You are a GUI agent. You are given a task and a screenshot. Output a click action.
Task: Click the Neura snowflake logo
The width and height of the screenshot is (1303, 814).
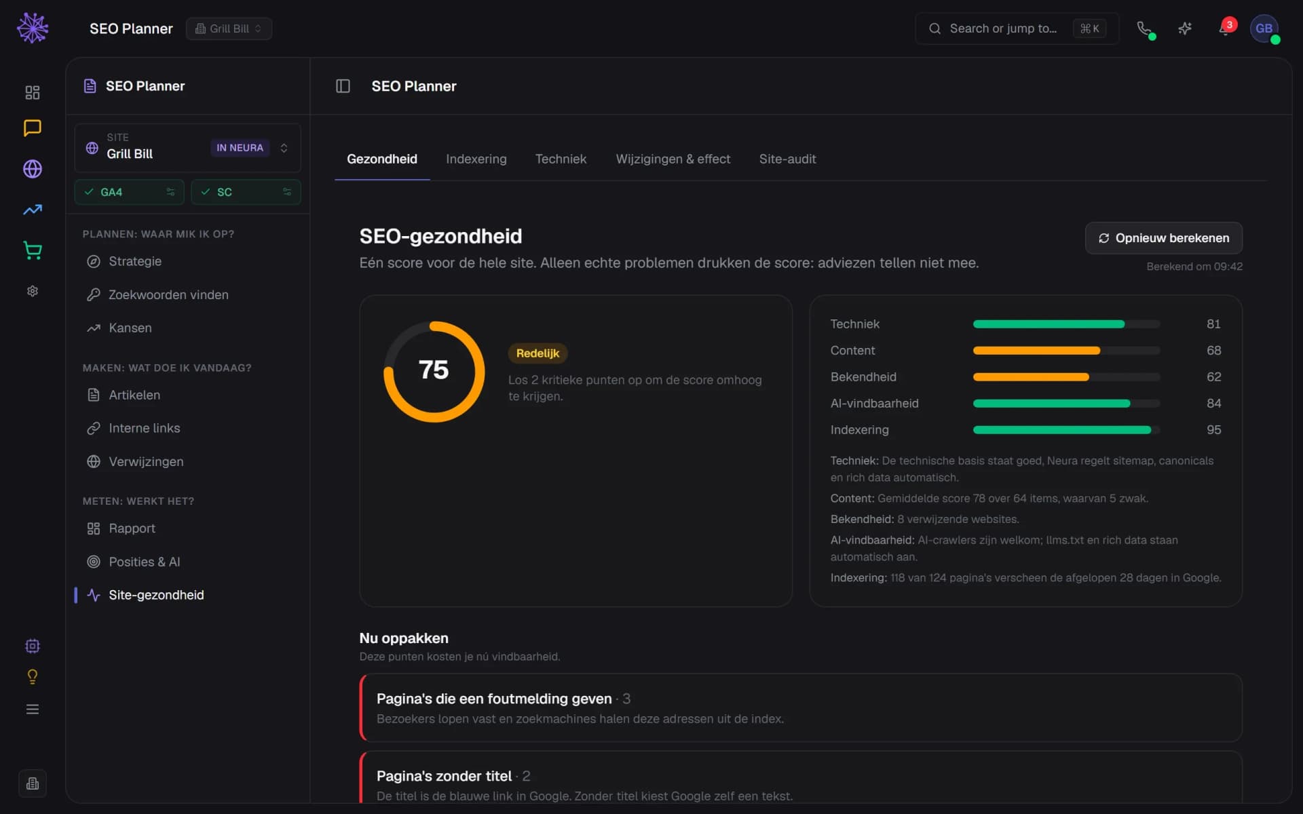[33, 28]
